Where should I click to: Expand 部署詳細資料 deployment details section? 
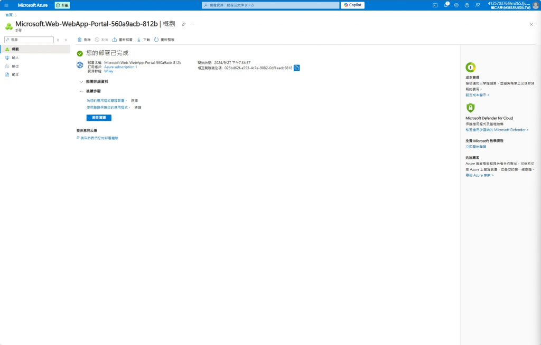pyautogui.click(x=94, y=82)
